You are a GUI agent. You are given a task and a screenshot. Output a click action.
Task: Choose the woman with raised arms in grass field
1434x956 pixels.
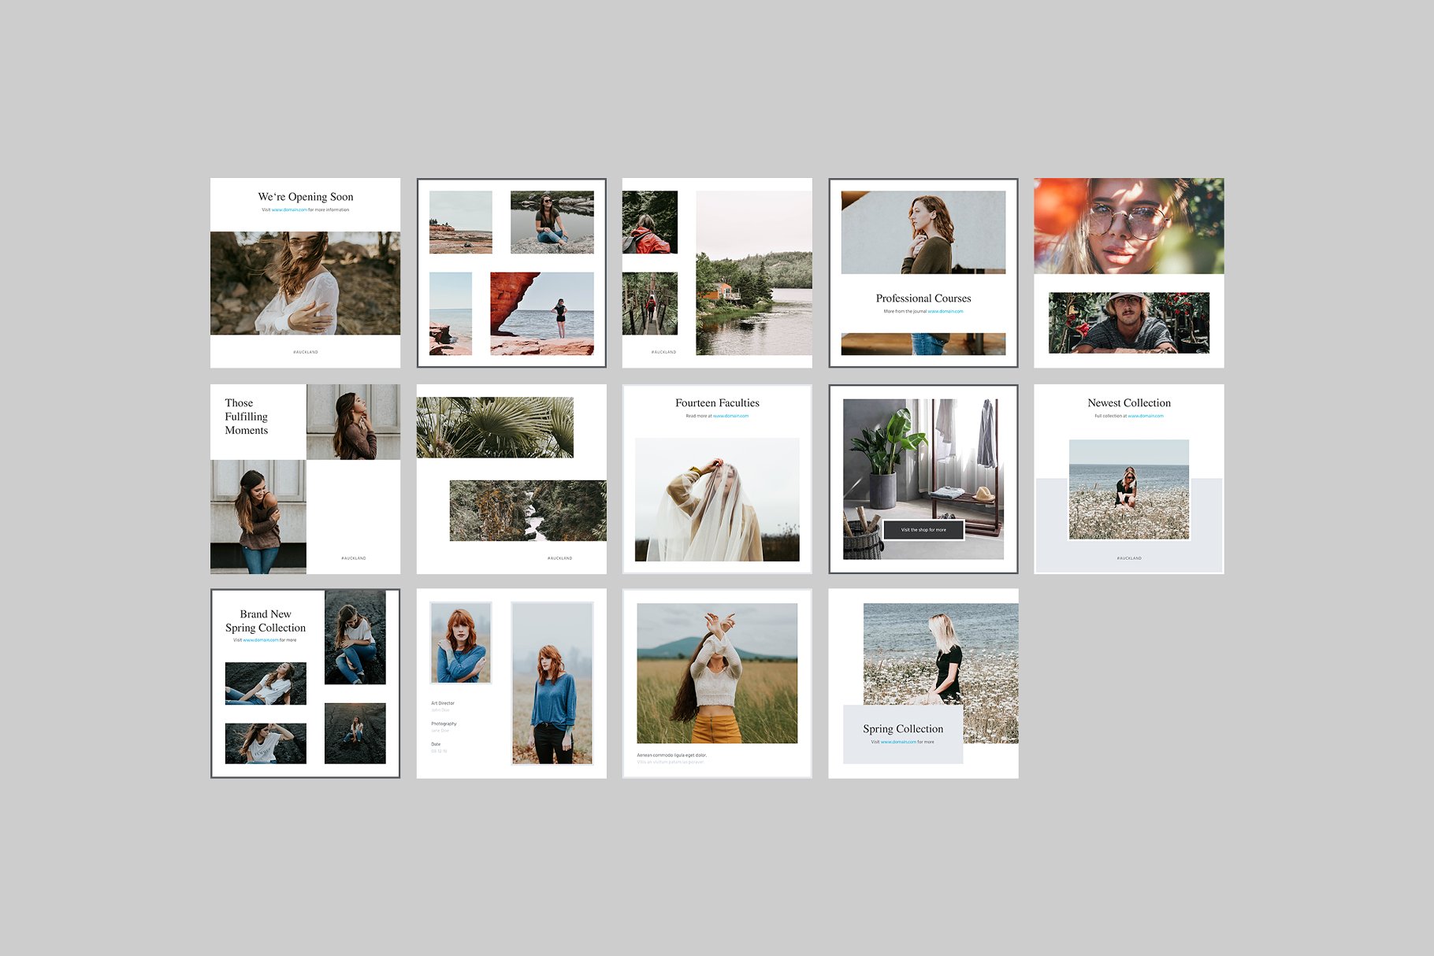[x=717, y=673]
